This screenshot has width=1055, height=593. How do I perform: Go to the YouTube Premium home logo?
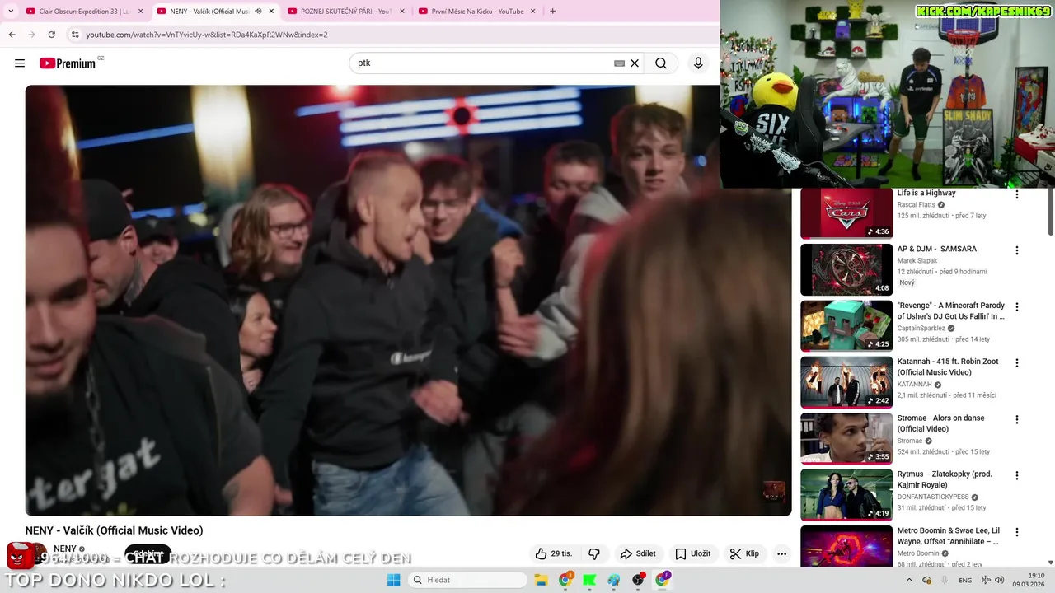tap(69, 63)
